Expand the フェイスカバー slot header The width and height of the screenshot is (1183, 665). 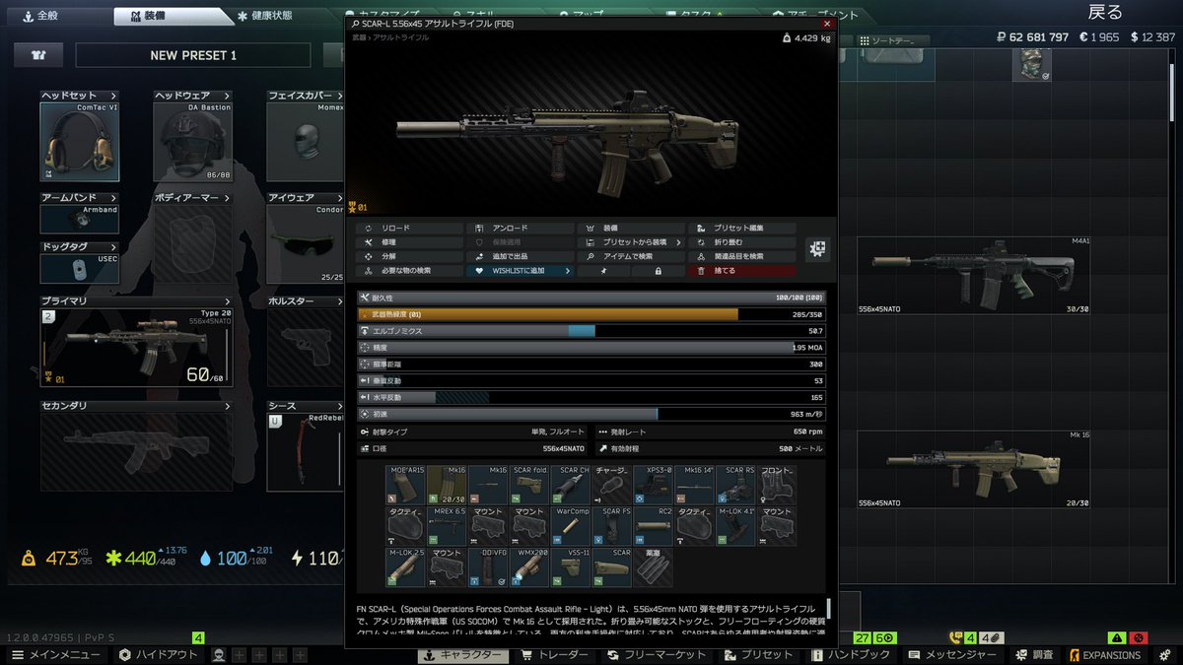pos(307,96)
